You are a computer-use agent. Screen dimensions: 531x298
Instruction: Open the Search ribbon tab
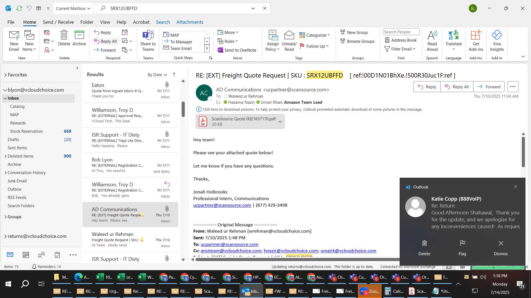tap(163, 22)
